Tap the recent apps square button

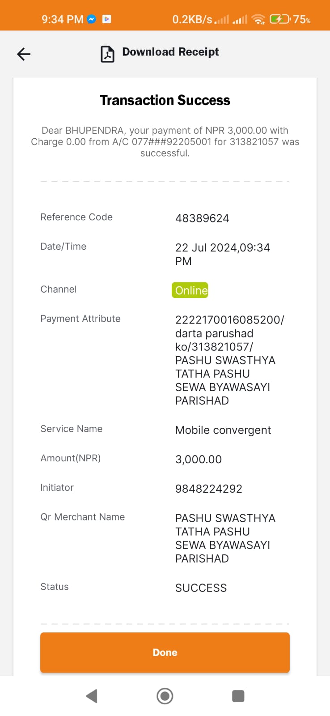pyautogui.click(x=238, y=696)
